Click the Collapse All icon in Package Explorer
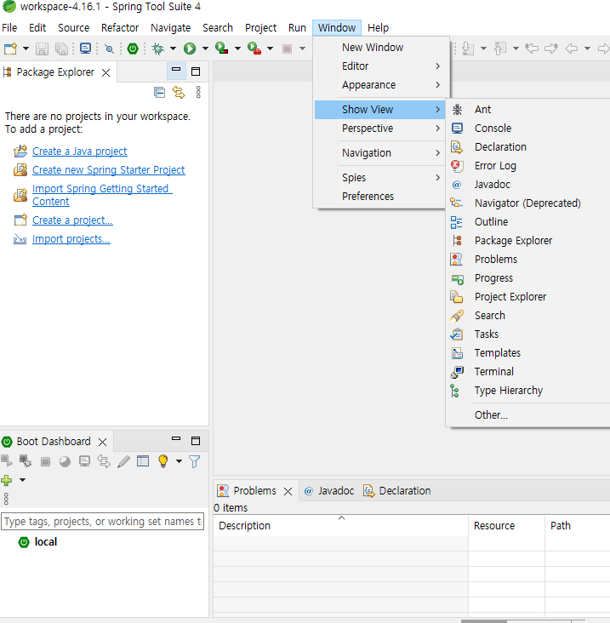The width and height of the screenshot is (610, 623). [159, 93]
